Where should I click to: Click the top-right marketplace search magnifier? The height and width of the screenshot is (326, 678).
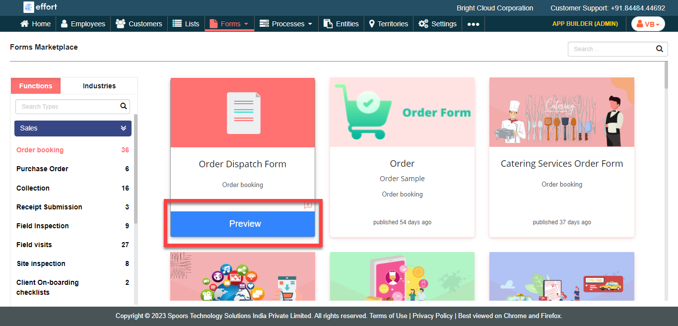(659, 49)
